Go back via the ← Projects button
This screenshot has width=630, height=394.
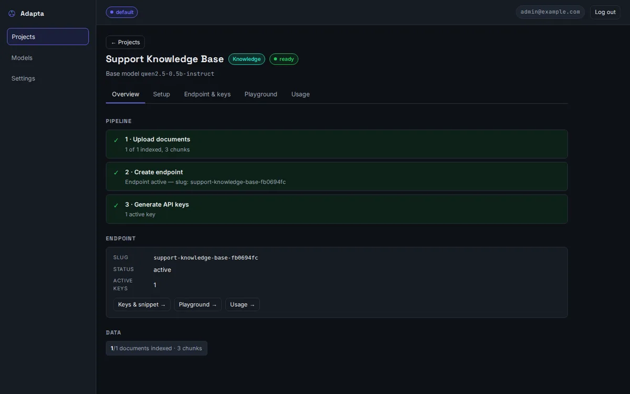(x=125, y=42)
